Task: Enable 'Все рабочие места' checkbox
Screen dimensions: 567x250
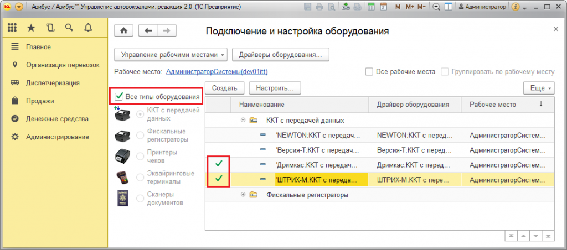Action: pos(369,72)
